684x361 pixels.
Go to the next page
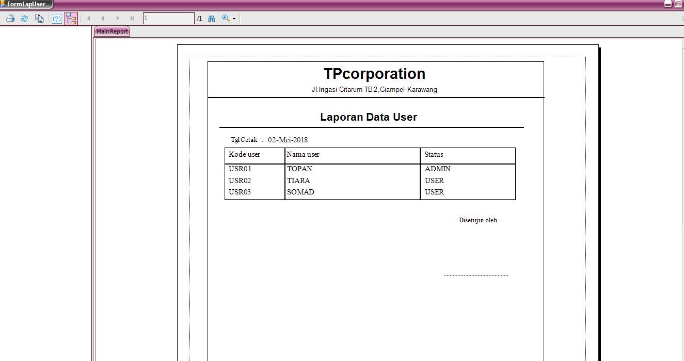[x=117, y=18]
